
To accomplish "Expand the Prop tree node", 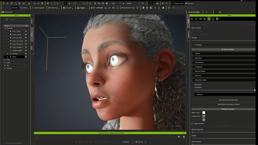I will point(5,60).
